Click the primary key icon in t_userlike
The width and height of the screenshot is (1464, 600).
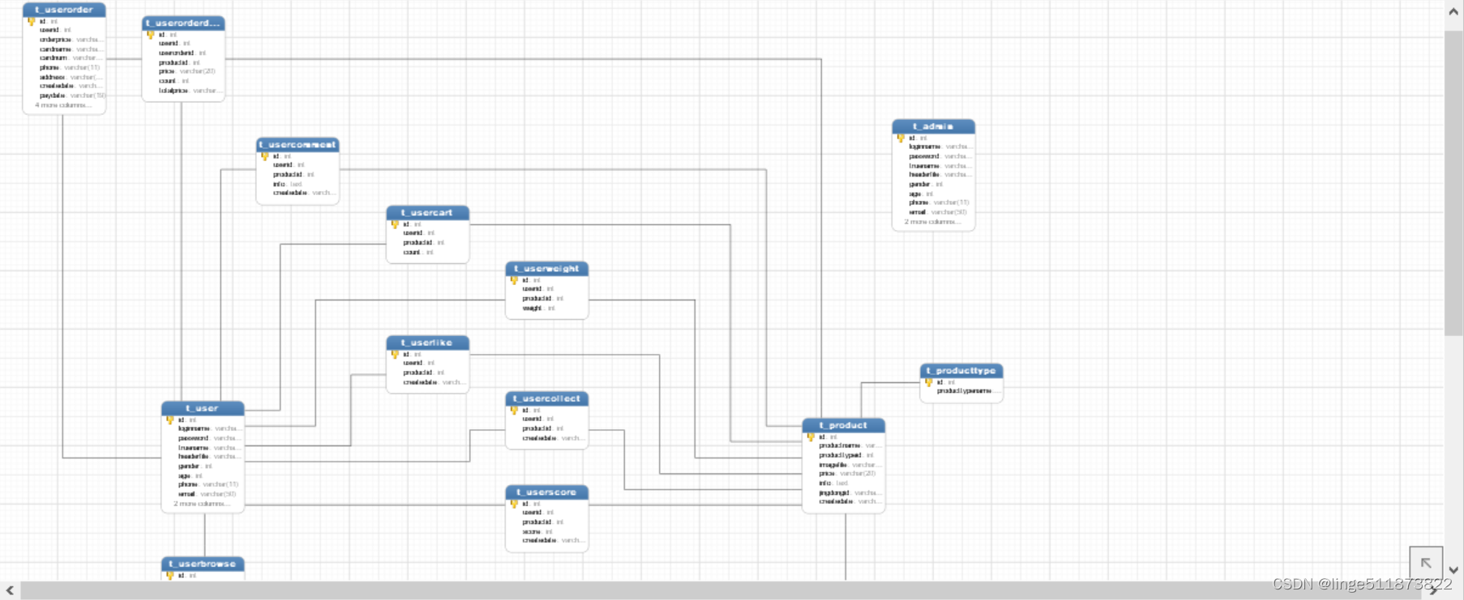point(395,355)
